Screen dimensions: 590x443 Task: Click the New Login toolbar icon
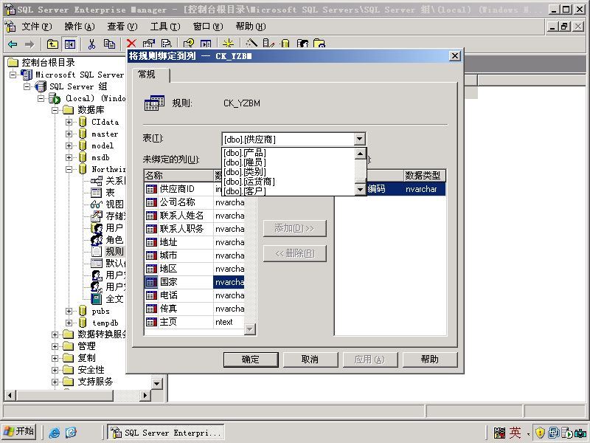point(302,44)
